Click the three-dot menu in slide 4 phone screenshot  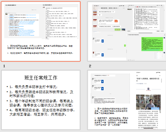click(x=160, y=75)
